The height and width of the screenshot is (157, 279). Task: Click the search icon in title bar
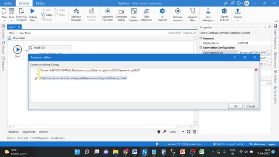pos(226,3)
